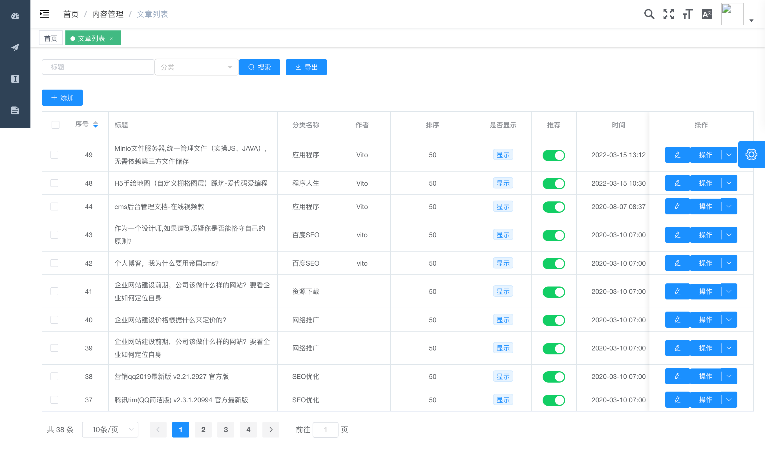Expand 操作 dropdown arrow for article 42
Image resolution: width=765 pixels, height=453 pixels.
click(729, 263)
